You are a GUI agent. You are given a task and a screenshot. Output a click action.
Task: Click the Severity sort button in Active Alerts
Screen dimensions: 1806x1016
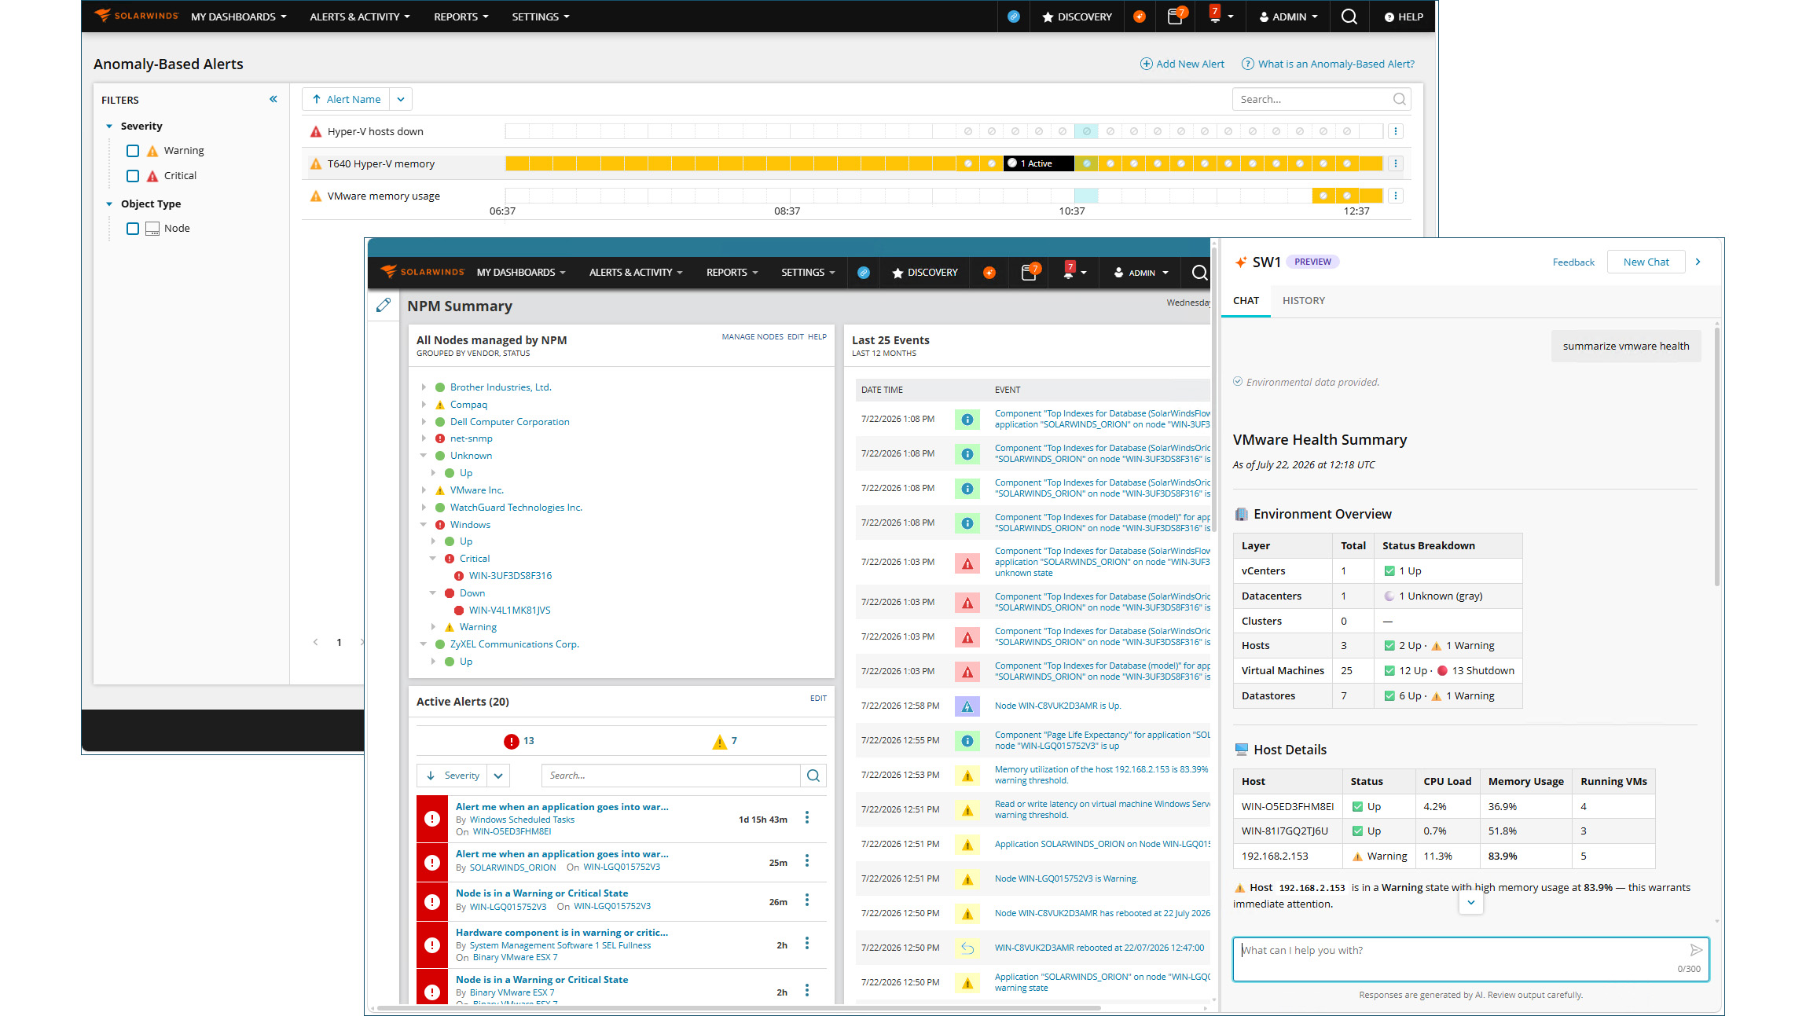[x=452, y=776]
